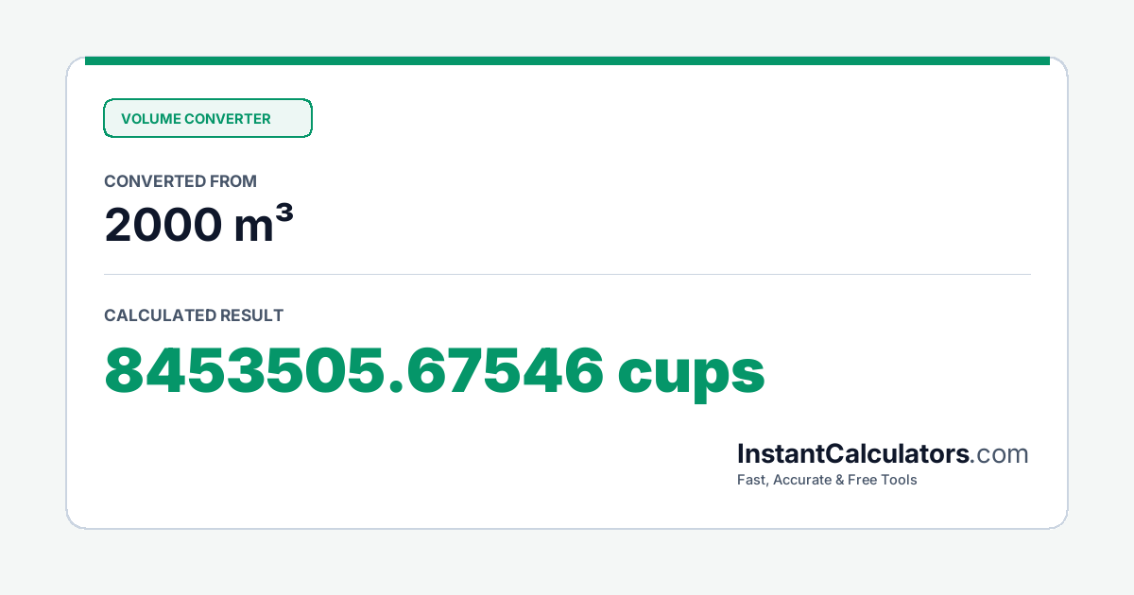
Task: Click the superscript 3 in m³
Action: click(x=283, y=215)
